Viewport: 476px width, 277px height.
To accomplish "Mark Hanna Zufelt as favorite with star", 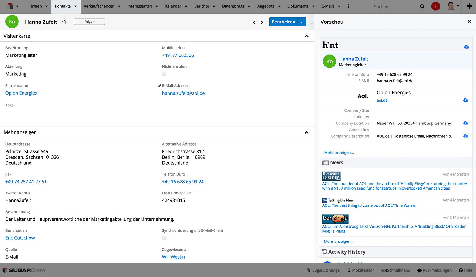I will (64, 22).
